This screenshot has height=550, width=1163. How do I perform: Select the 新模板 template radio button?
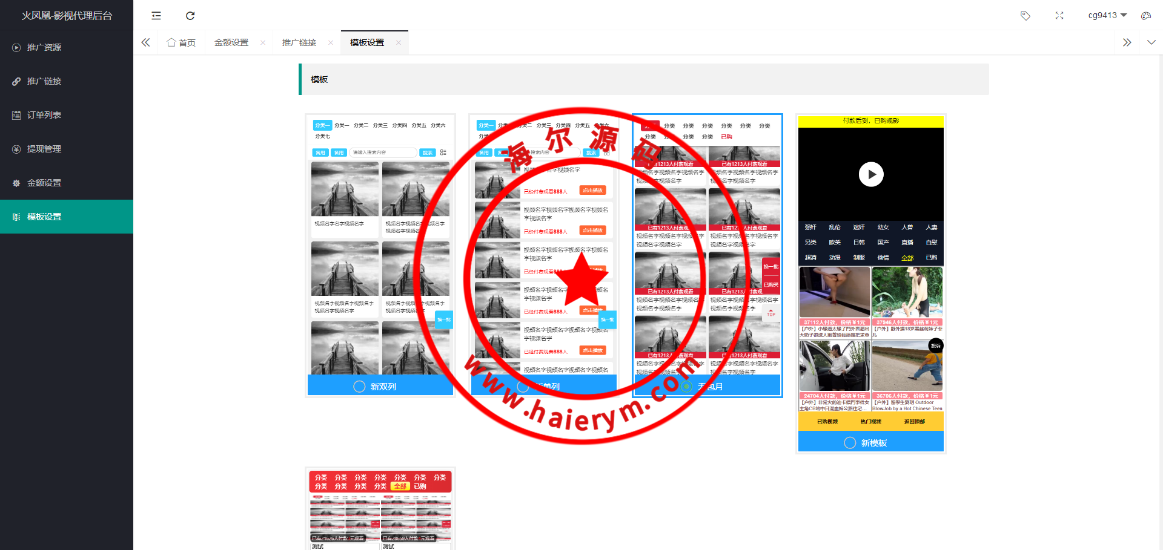[850, 443]
